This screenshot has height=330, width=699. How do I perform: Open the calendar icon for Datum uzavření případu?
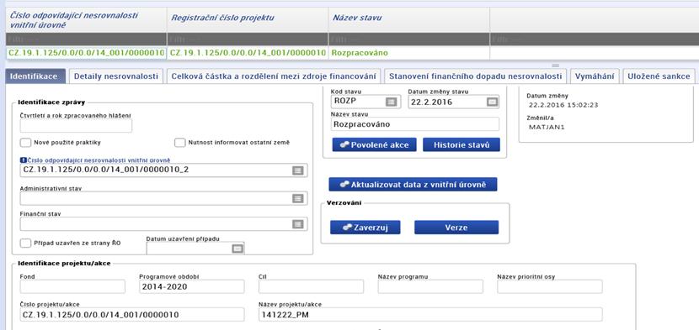pos(237,249)
